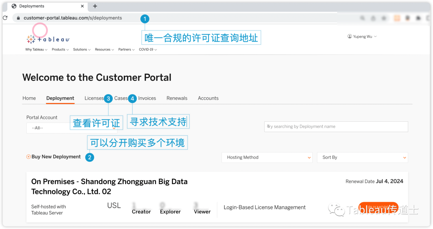Expand the Solutions menu
The image size is (433, 229).
click(82, 50)
